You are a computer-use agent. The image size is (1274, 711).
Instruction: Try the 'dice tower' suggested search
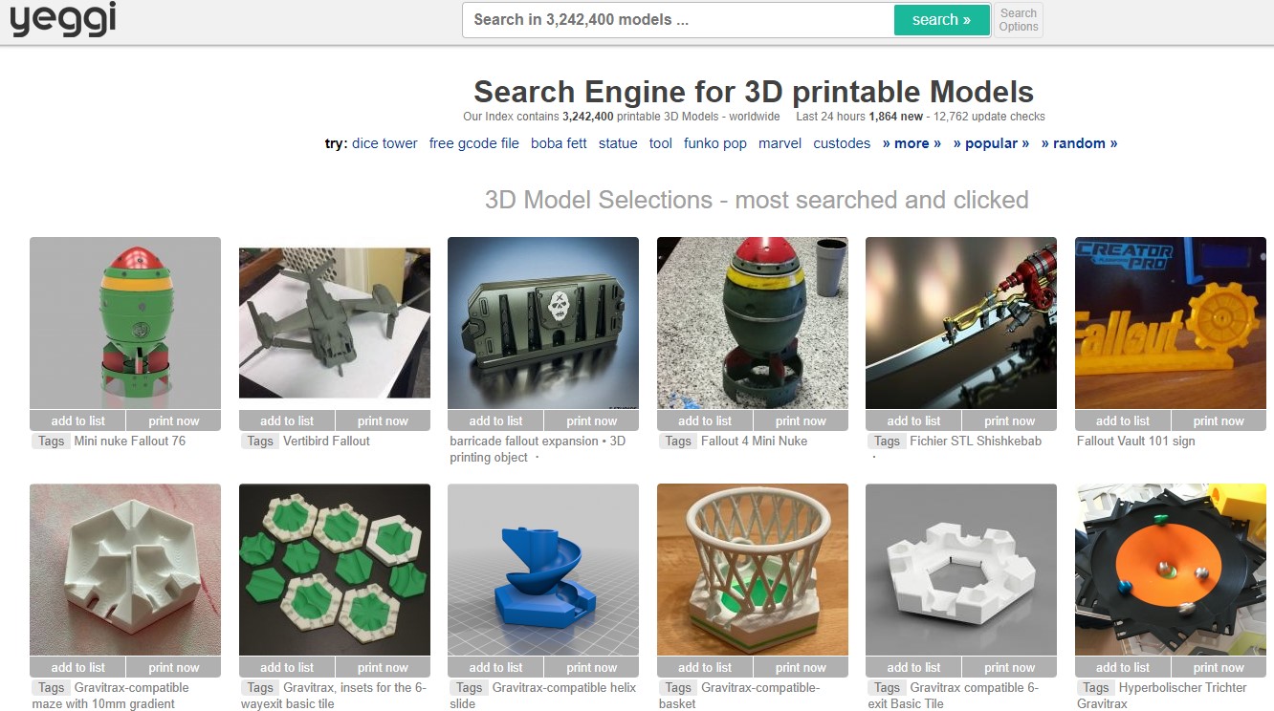coord(384,143)
